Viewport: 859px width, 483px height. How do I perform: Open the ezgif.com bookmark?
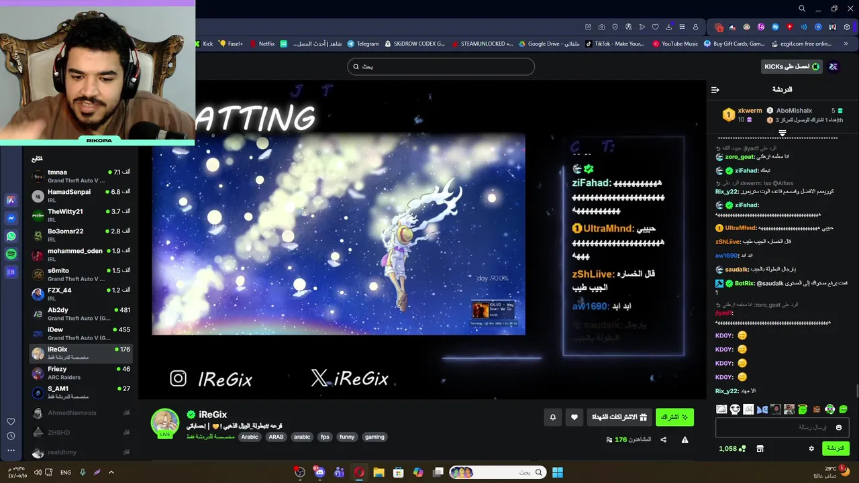[801, 44]
